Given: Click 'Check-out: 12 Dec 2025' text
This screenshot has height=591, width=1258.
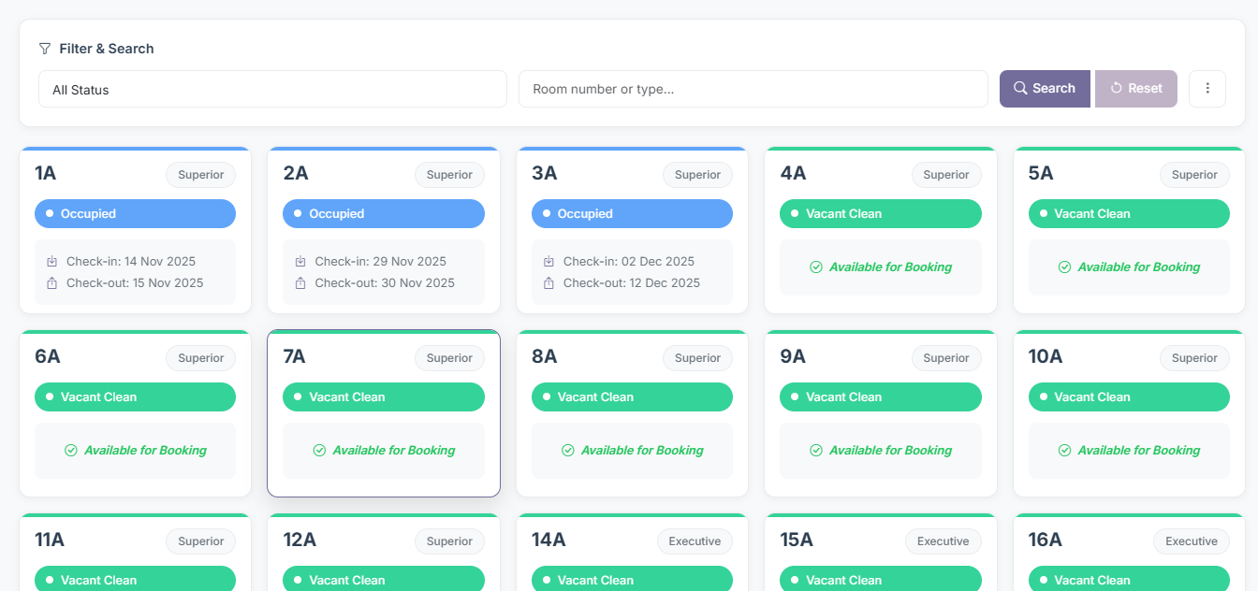Looking at the screenshot, I should click(633, 283).
